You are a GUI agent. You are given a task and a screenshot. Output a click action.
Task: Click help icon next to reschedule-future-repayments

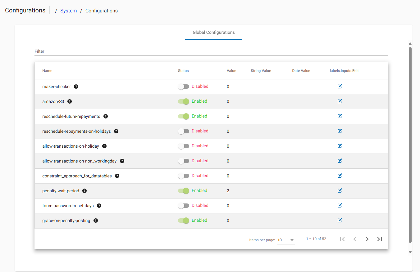(106, 116)
